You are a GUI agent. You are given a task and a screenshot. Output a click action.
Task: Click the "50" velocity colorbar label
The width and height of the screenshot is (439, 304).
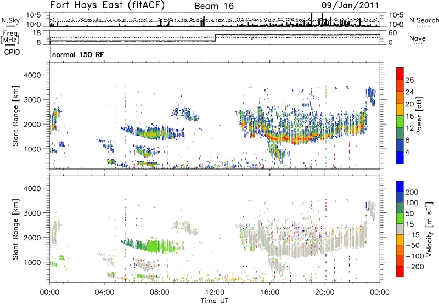click(x=410, y=213)
